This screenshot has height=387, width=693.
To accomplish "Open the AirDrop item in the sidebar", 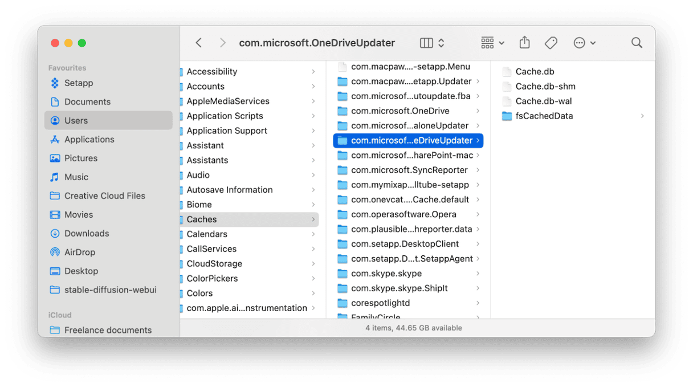I will click(81, 252).
